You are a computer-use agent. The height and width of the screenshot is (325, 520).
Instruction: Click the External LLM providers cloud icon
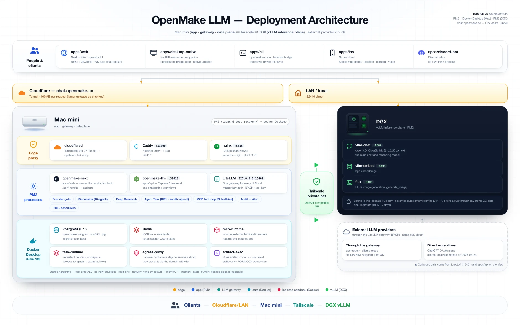click(346, 232)
